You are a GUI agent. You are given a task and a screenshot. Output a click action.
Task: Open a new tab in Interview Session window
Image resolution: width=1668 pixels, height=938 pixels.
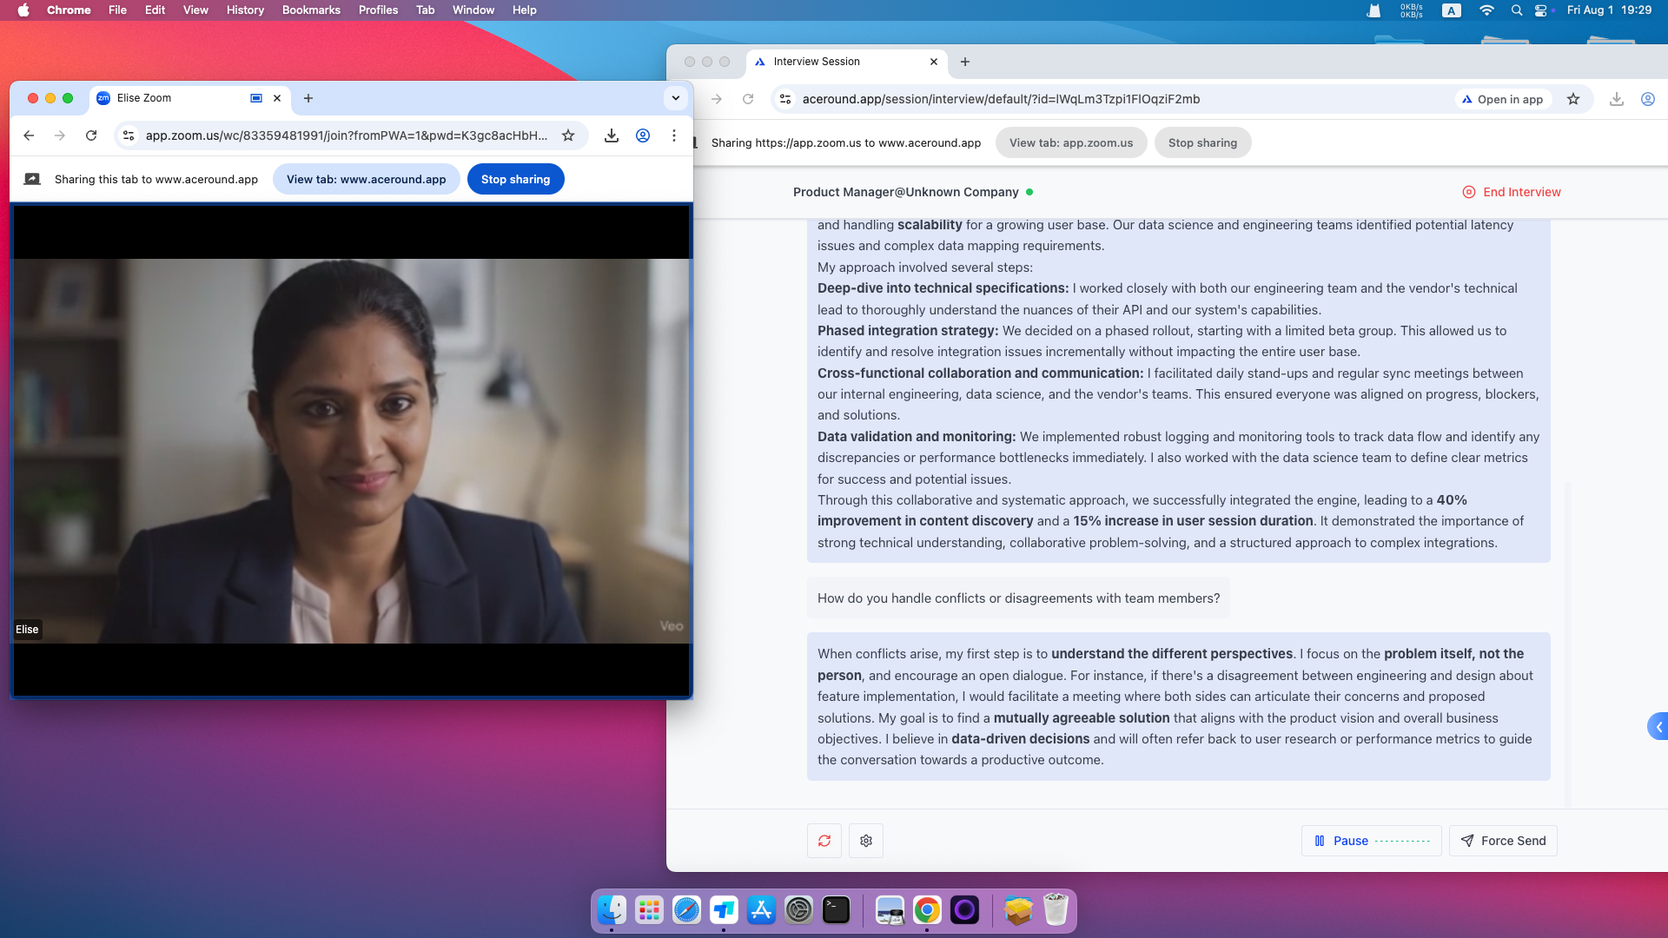964,62
